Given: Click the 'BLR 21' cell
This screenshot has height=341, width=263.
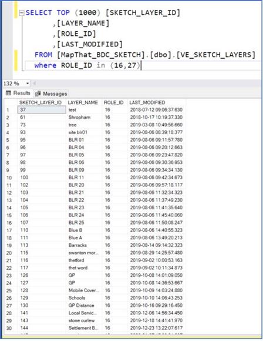Looking at the screenshot, I should coord(84,193).
